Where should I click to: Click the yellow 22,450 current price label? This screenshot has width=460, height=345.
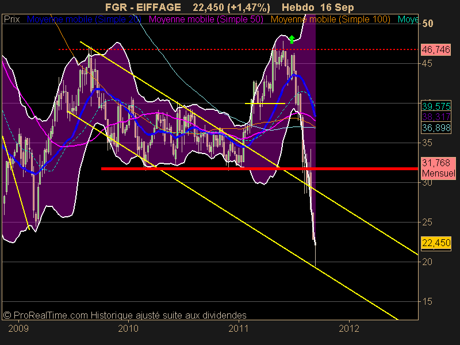pos(436,243)
